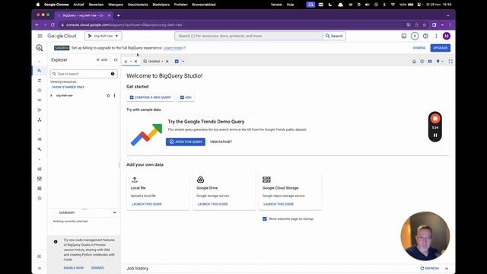The width and height of the screenshot is (487, 274).
Task: Click Enable now for BigQuery Studio preview
Action: click(74, 268)
